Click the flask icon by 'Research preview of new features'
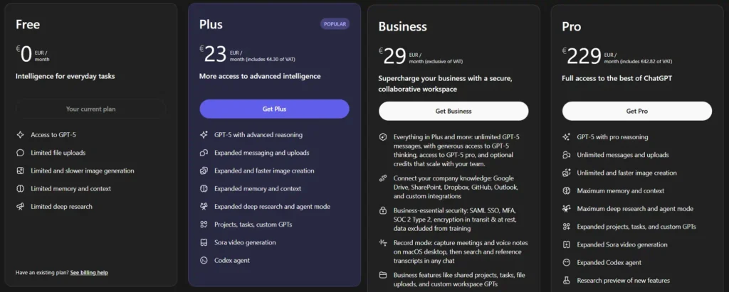Viewport: 729px width, 292px height. point(567,281)
